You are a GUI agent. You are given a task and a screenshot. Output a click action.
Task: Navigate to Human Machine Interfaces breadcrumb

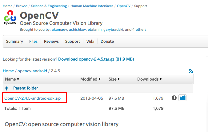tap(92, 6)
